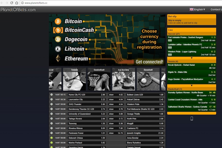Go to the browser home page icon

(17, 3)
